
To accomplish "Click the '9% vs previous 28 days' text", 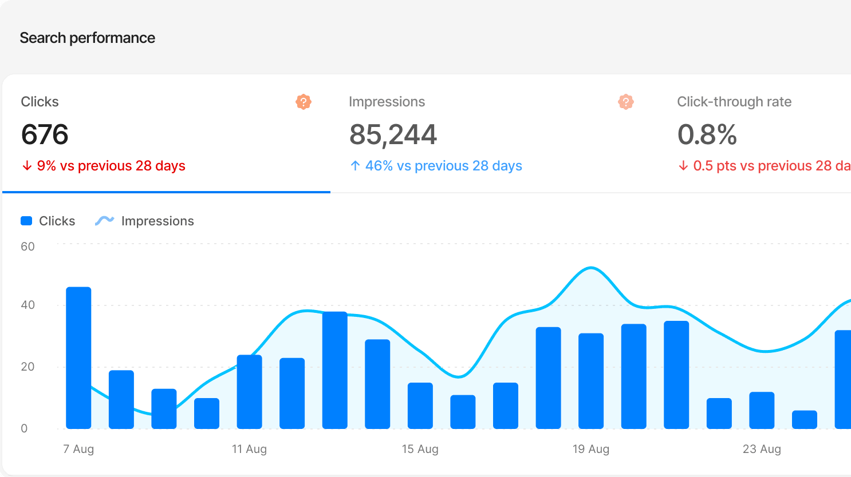I will coord(111,166).
